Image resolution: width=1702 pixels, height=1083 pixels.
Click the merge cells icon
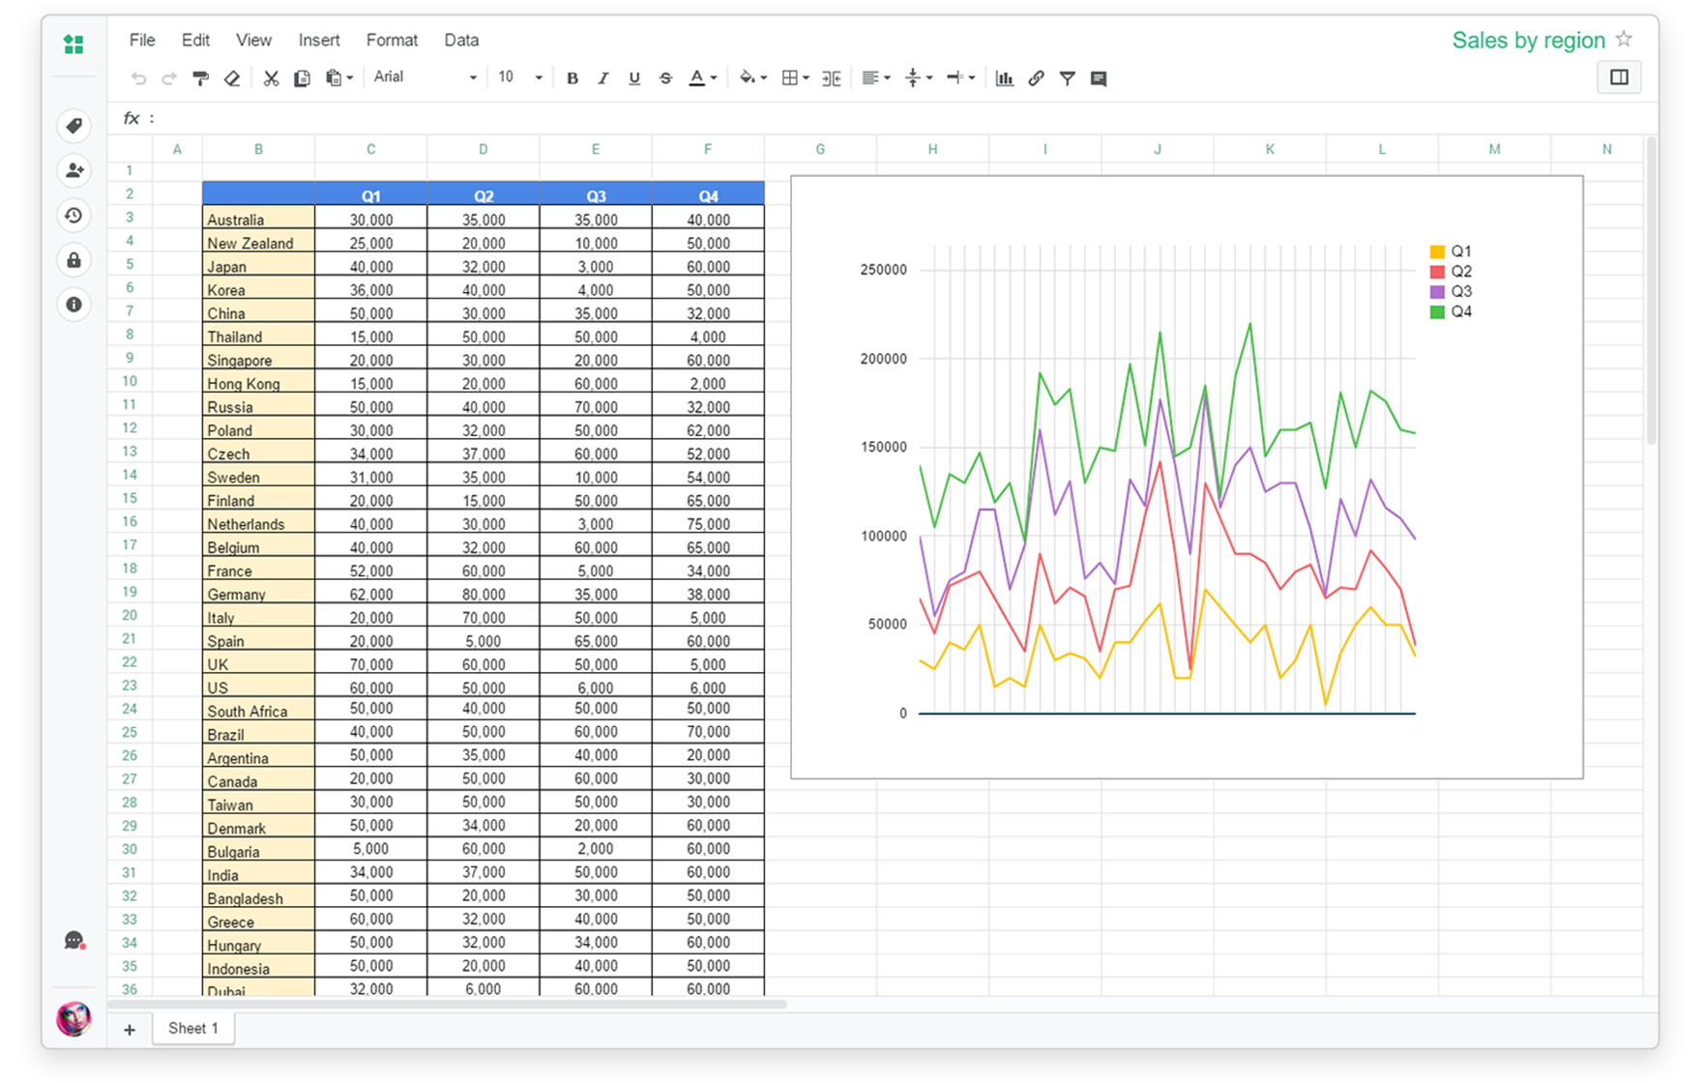point(832,78)
